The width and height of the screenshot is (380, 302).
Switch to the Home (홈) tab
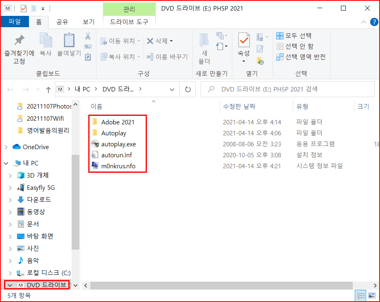[x=39, y=22]
